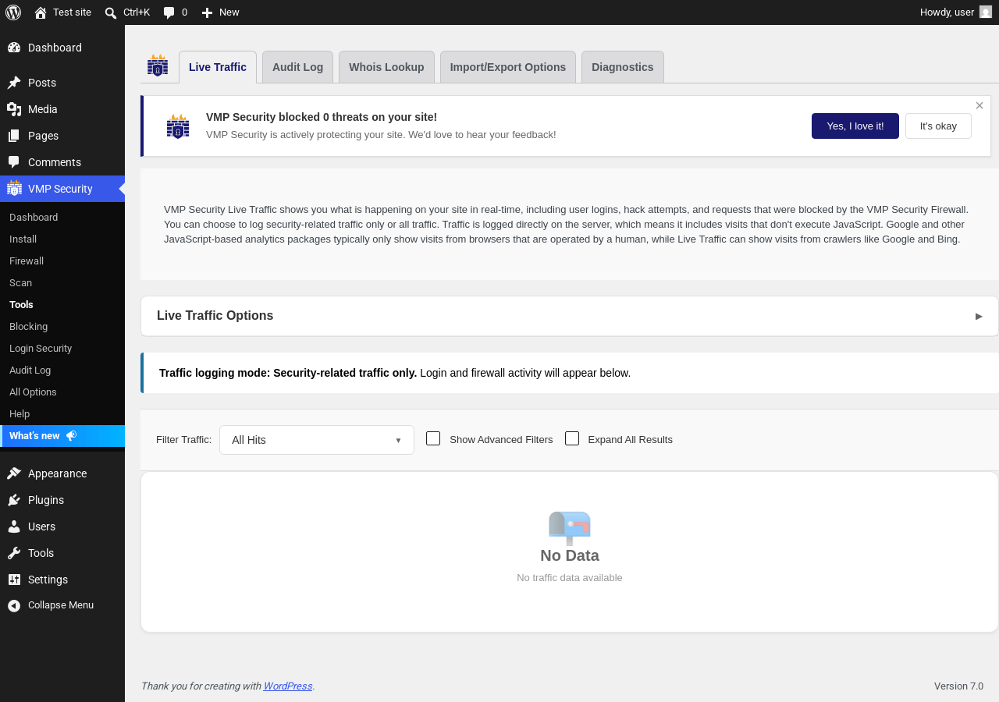Click the Yes, I love it! button
The height and width of the screenshot is (702, 999).
pos(855,126)
